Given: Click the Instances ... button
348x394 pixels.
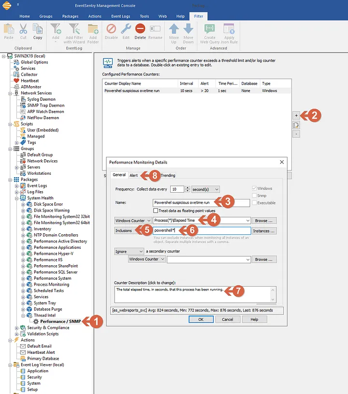Looking at the screenshot, I should click(x=264, y=231).
